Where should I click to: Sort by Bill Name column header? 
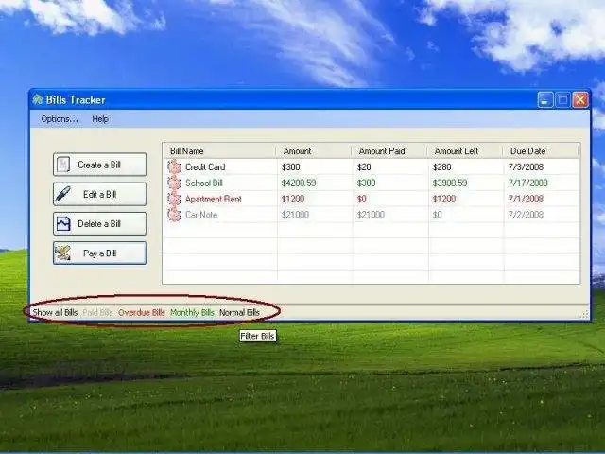click(x=219, y=151)
